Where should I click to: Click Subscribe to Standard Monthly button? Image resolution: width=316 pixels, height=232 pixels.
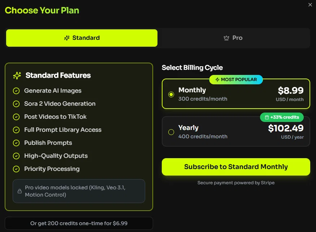236,167
